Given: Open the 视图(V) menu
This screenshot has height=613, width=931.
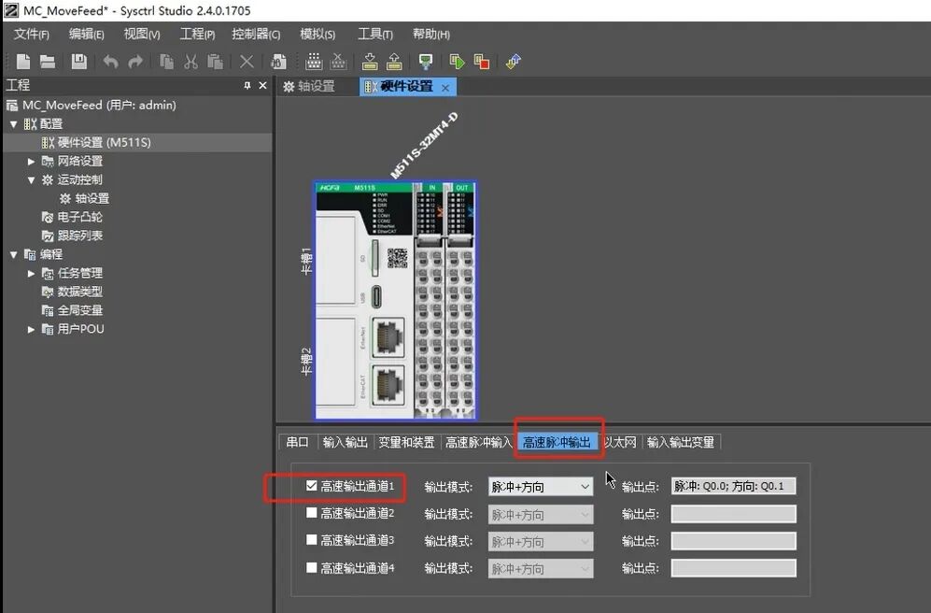Looking at the screenshot, I should pos(141,35).
